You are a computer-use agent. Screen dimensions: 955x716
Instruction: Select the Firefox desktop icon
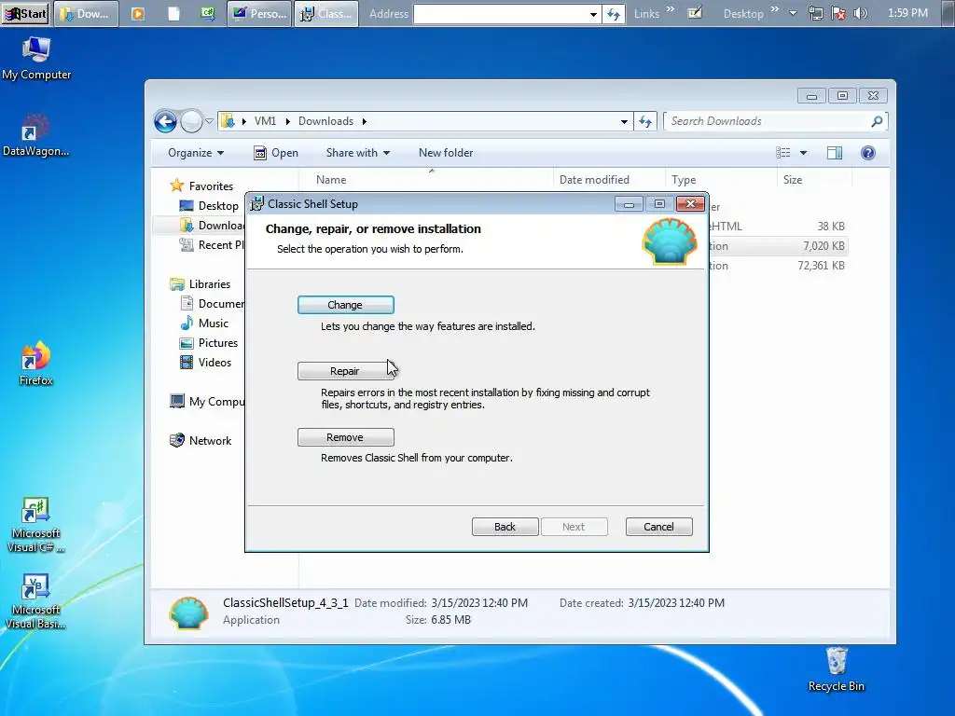point(36,364)
